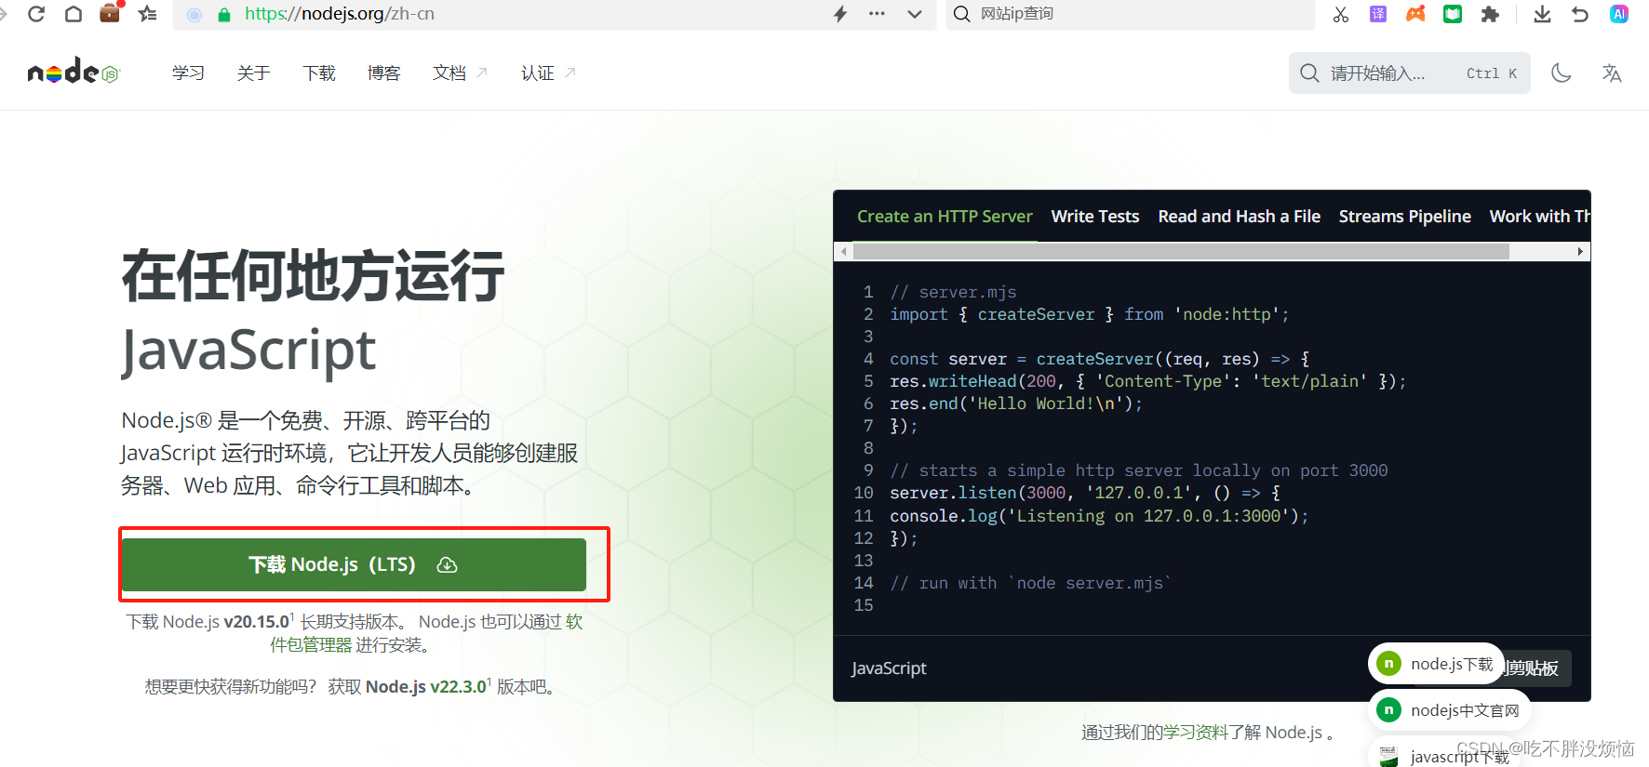Open the 学习资料 link
This screenshot has width=1649, height=767.
pyautogui.click(x=1196, y=733)
